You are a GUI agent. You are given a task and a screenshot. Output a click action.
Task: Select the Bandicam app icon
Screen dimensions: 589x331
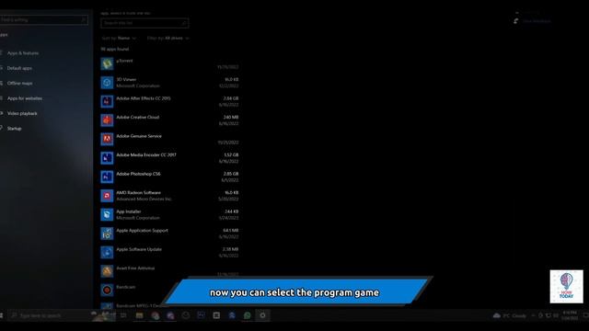pyautogui.click(x=107, y=290)
